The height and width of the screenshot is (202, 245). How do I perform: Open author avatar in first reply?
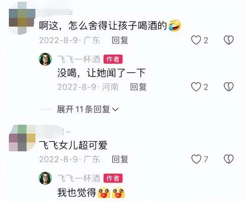coord(45,59)
